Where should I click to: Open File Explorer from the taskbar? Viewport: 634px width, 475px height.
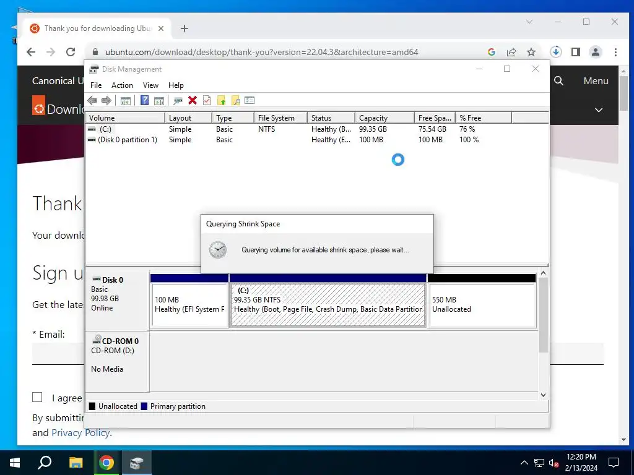pyautogui.click(x=76, y=463)
